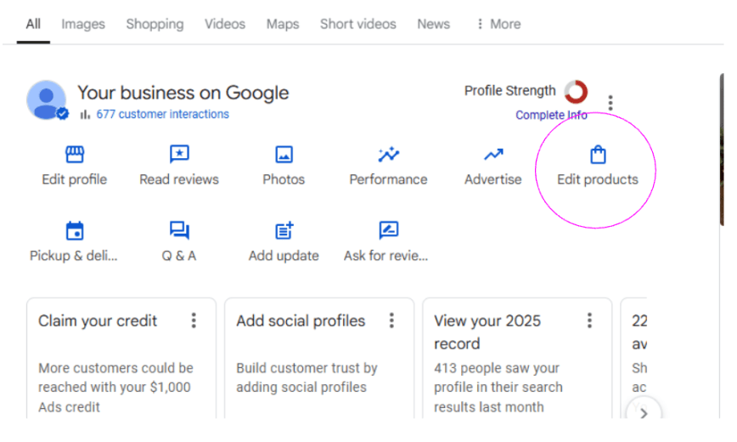Open the Q & A chat icon

pos(179,230)
